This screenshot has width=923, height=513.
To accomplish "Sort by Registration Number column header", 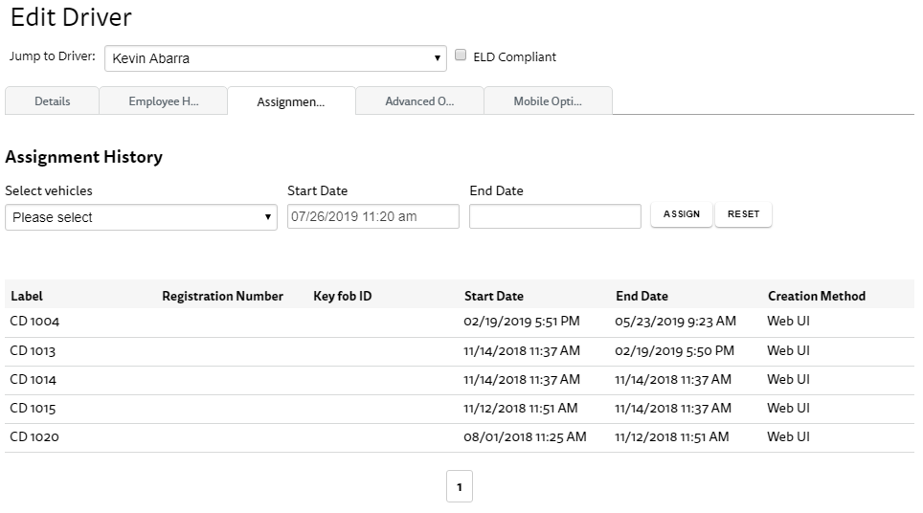I will [222, 296].
